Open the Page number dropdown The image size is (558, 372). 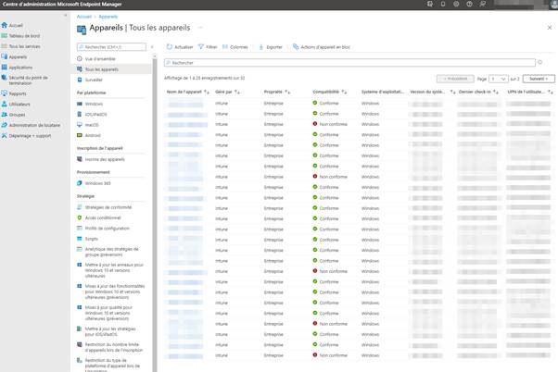[x=499, y=79]
